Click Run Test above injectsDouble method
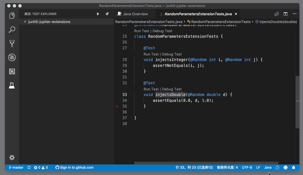The height and width of the screenshot is (175, 303). [151, 89]
